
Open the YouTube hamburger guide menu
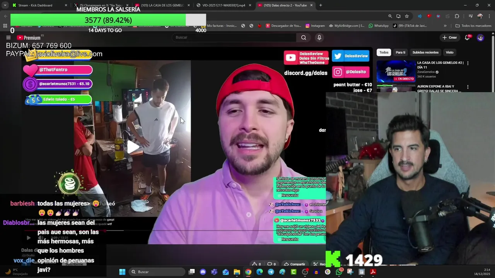[8, 37]
